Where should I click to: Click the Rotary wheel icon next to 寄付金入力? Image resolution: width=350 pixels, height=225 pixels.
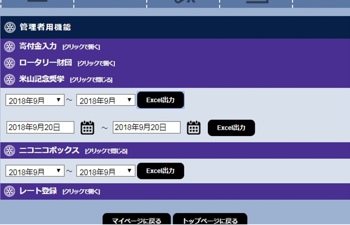10,46
